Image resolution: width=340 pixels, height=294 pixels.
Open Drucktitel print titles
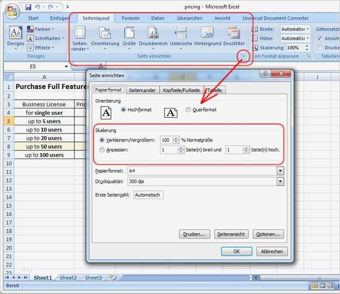(x=234, y=36)
